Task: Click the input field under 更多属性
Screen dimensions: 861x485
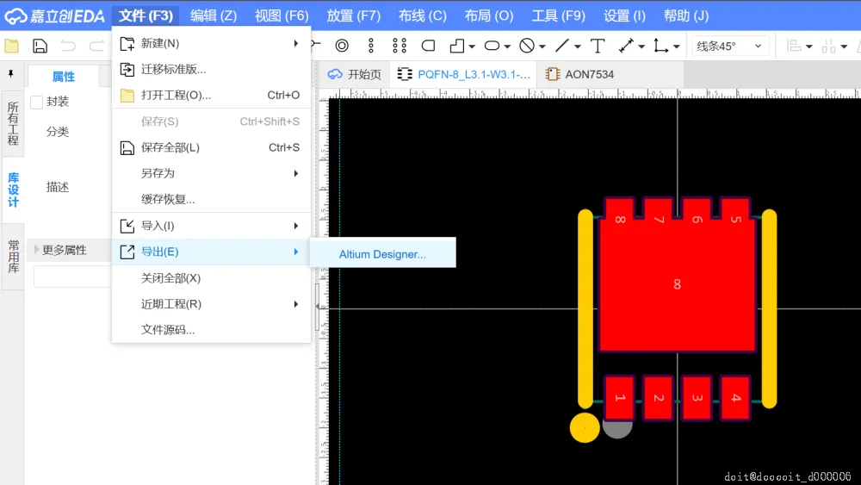Action: click(x=72, y=277)
